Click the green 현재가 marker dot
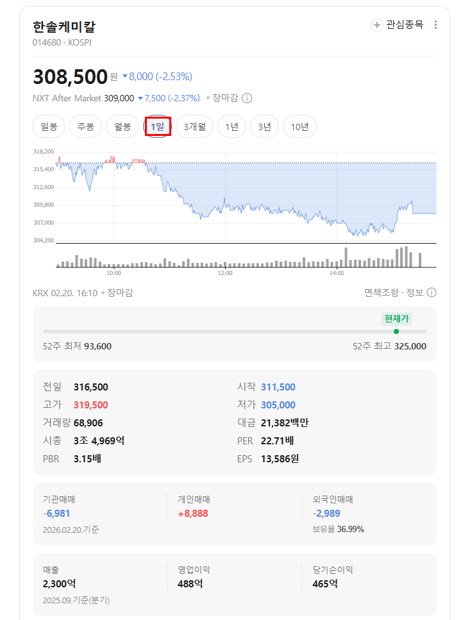The width and height of the screenshot is (472, 620). point(396,331)
